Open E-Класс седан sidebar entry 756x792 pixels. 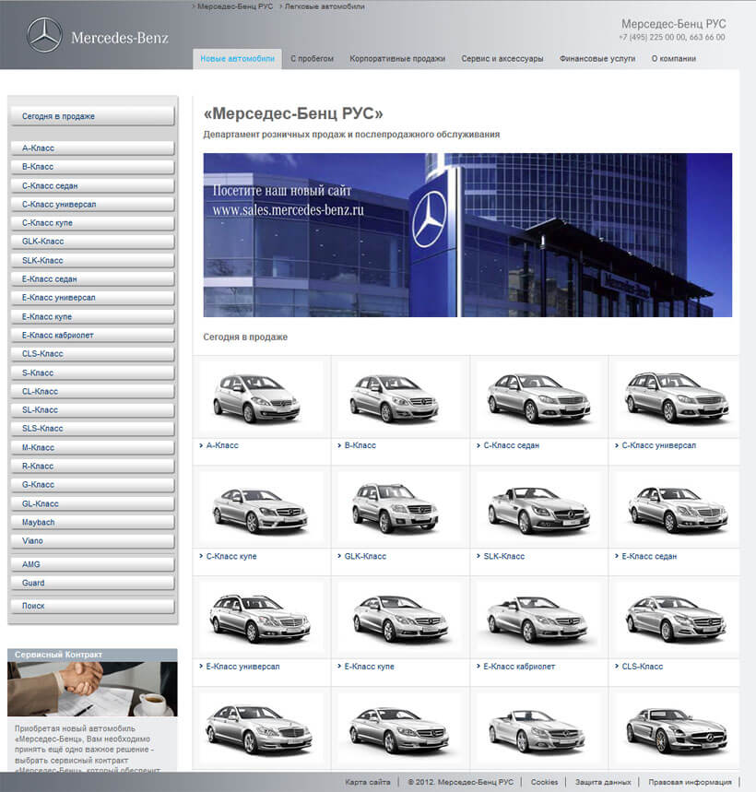92,278
